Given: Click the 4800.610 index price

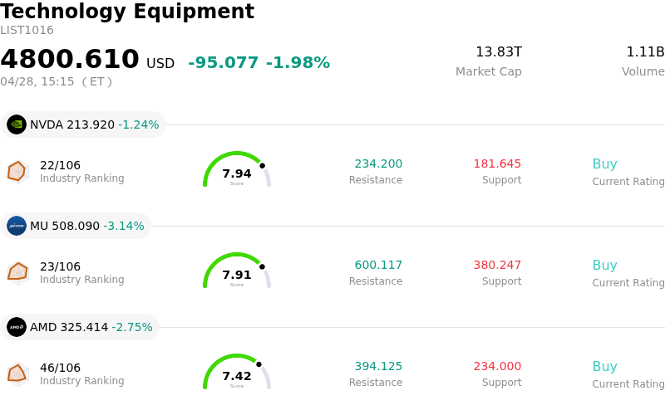Looking at the screenshot, I should pos(70,60).
